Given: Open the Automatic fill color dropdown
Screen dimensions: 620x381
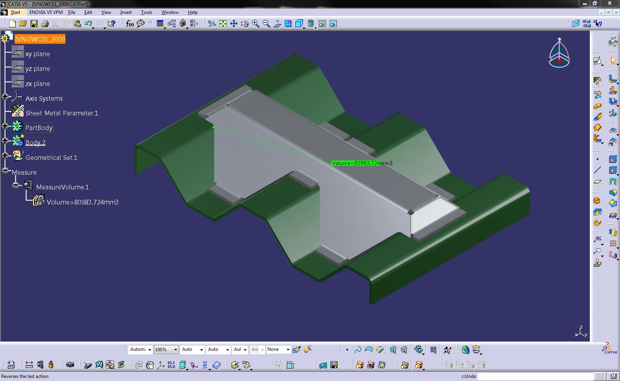Looking at the screenshot, I should coord(149,349).
